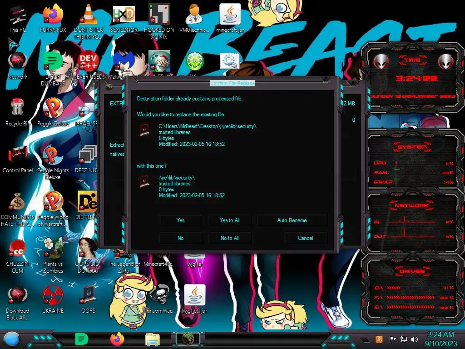Viewport: 465px width, 349px height.
Task: Click the volume speaker tray icon
Action: [x=415, y=339]
